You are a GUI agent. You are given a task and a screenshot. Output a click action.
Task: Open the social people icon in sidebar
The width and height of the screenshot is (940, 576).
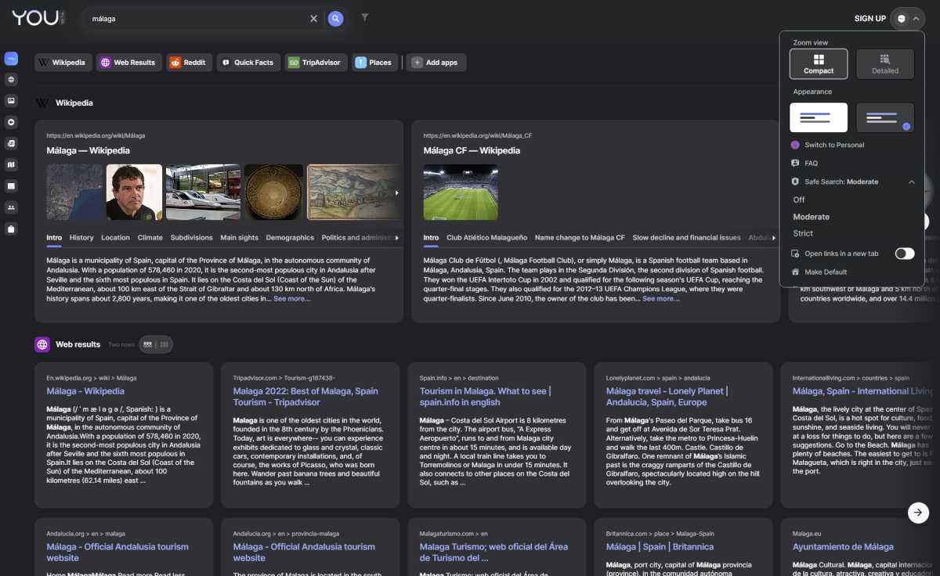pos(11,207)
